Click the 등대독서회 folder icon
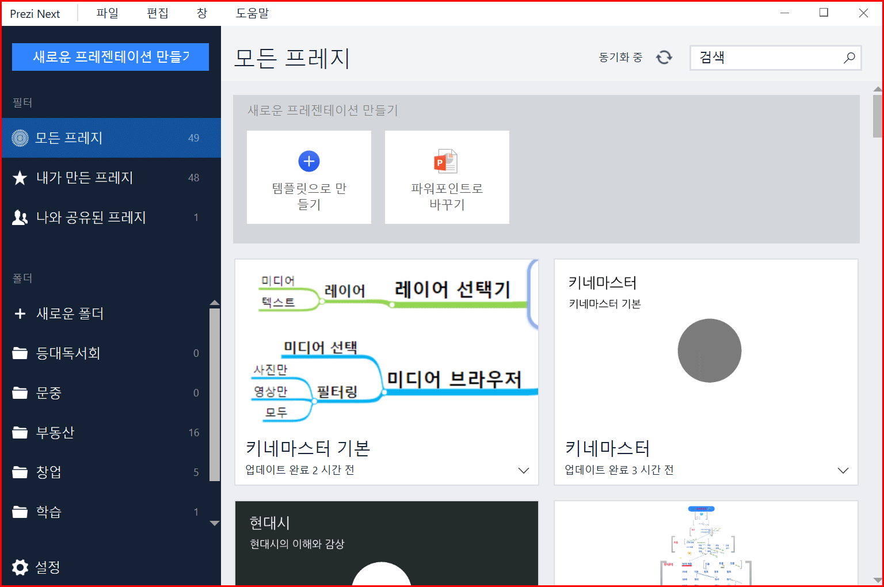Viewport: 884px width, 587px height. 20,353
